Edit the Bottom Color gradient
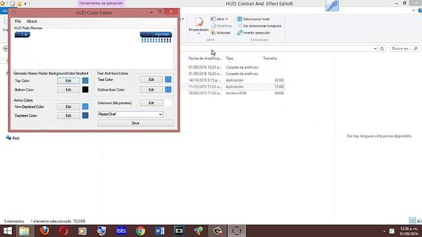422x237 pixels. tap(69, 90)
